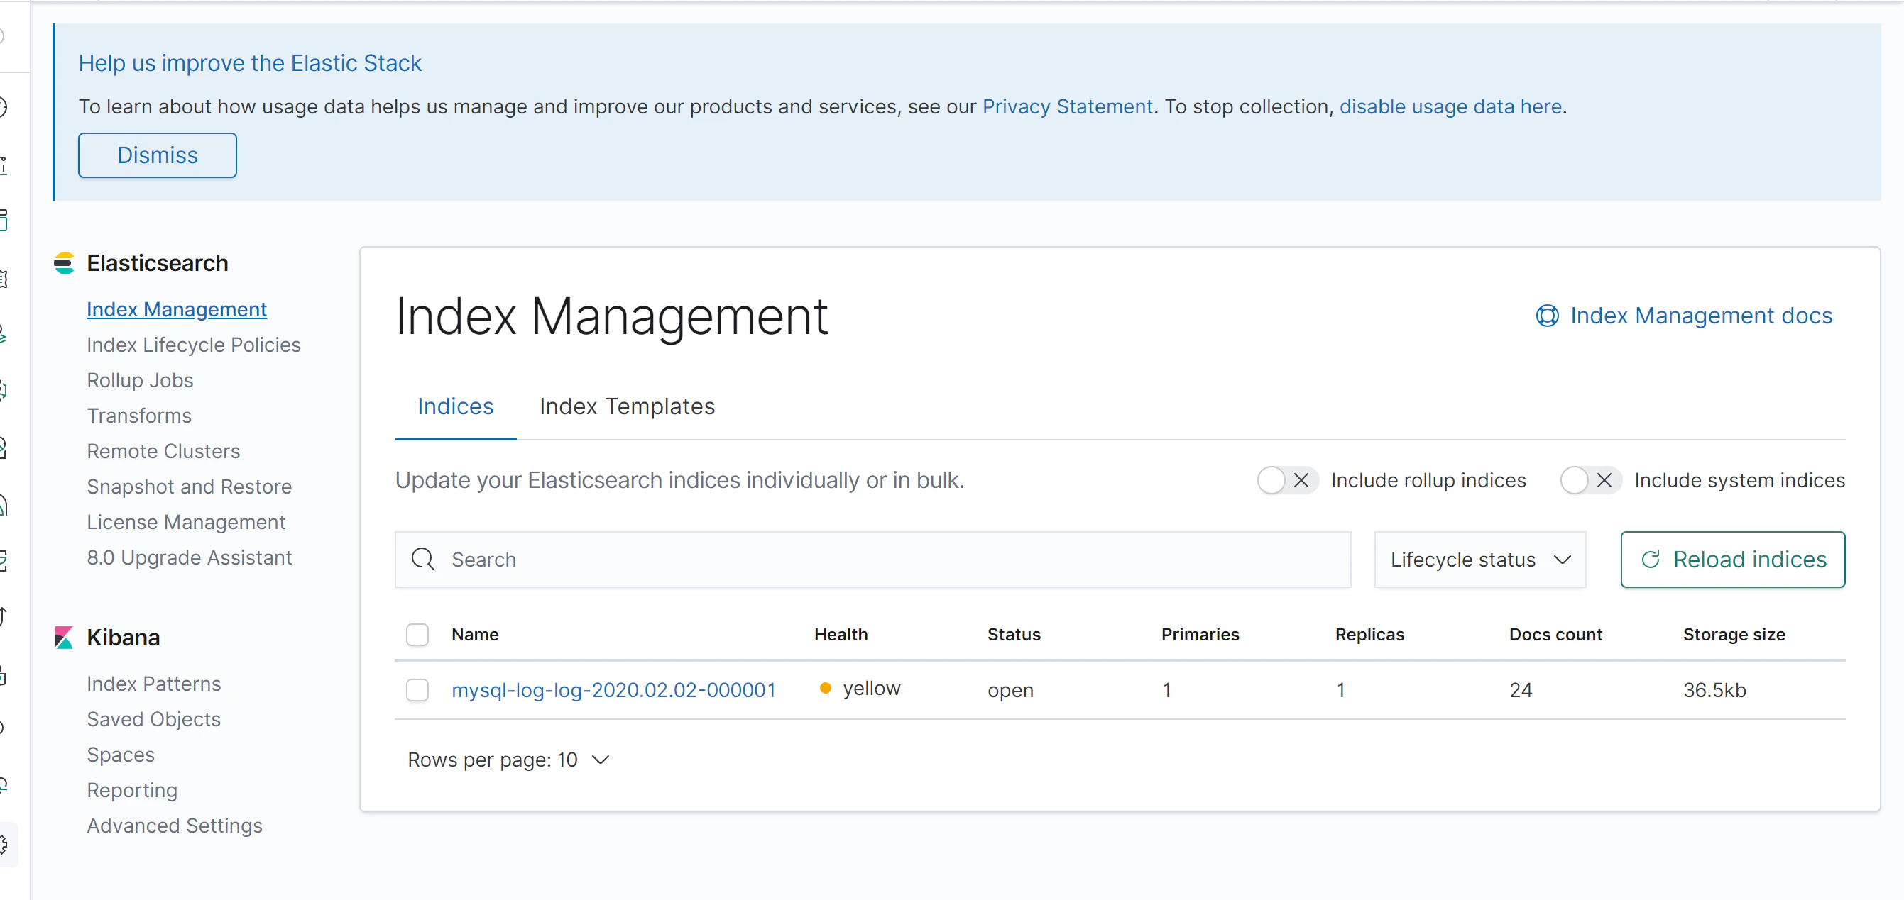
Task: Click the 'Elasticsearch' section heading text
Action: [158, 264]
